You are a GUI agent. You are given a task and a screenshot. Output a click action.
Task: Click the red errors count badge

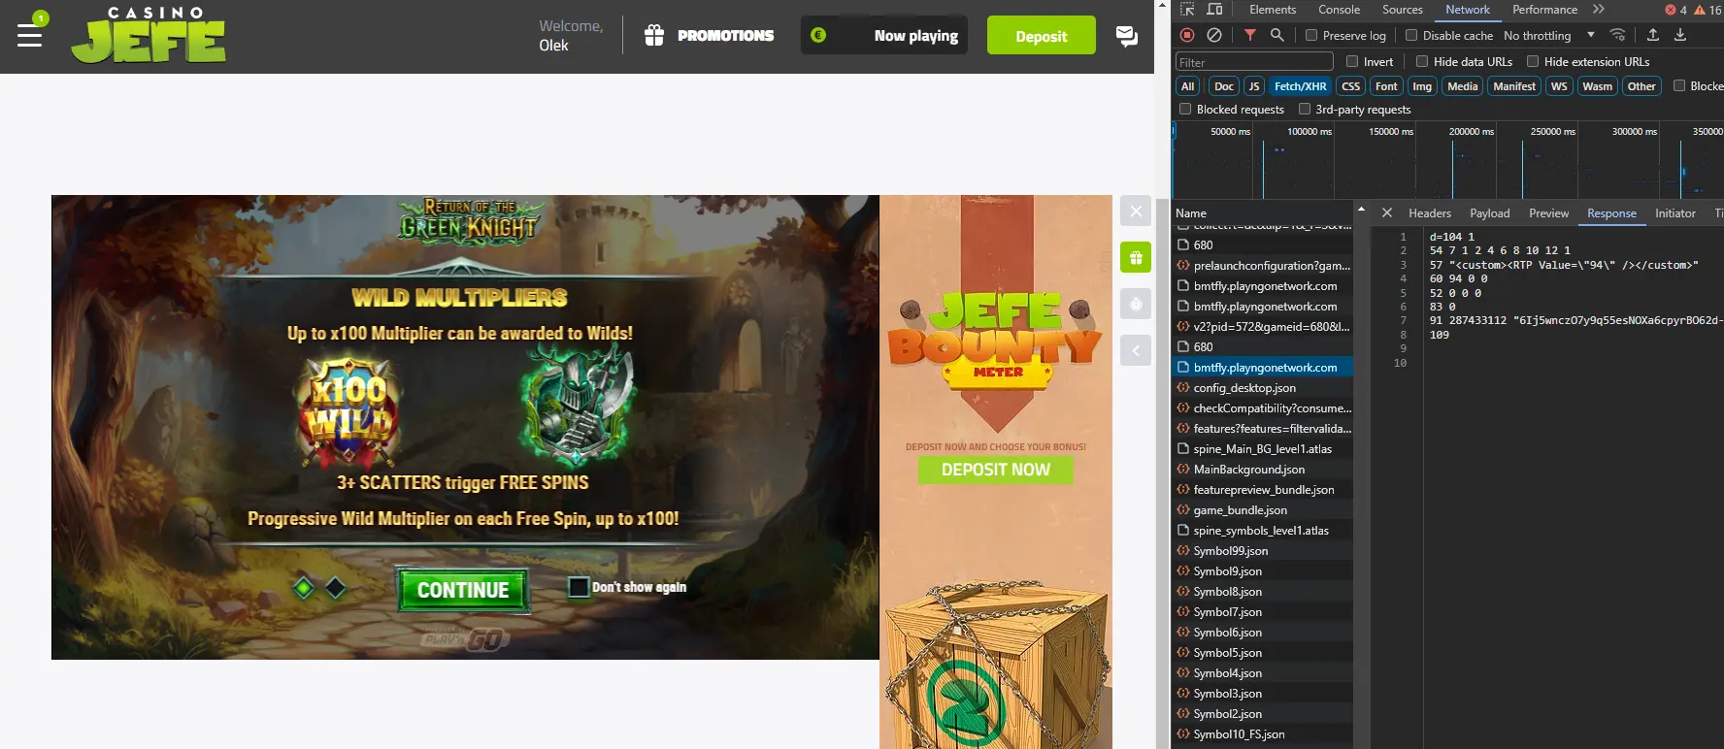coord(1675,10)
